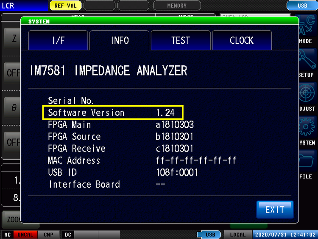
Task: Click the FPGA Main value a1810303
Action: pyautogui.click(x=175, y=124)
